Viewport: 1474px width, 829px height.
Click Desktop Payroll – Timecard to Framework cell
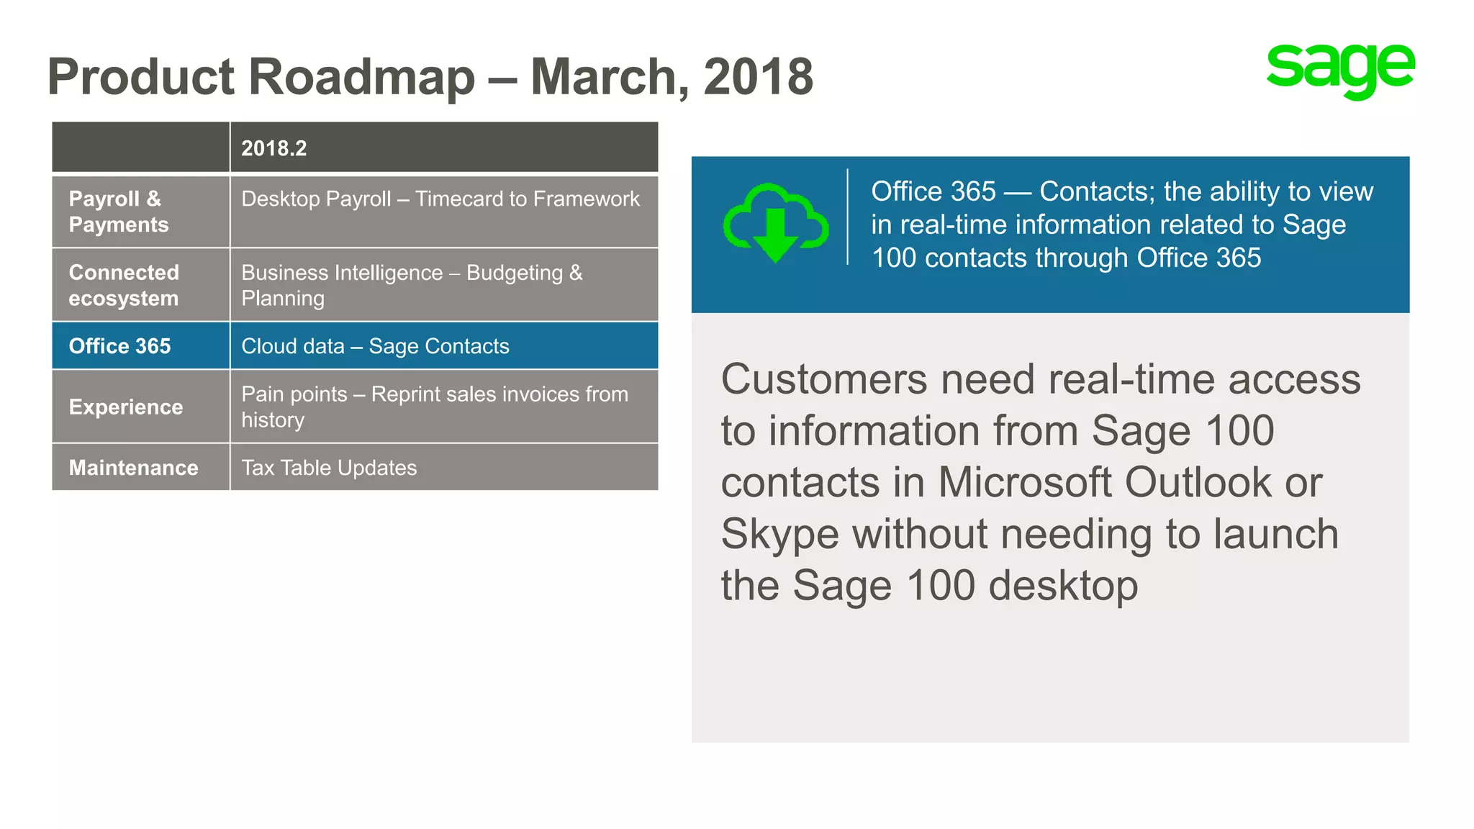coord(444,212)
